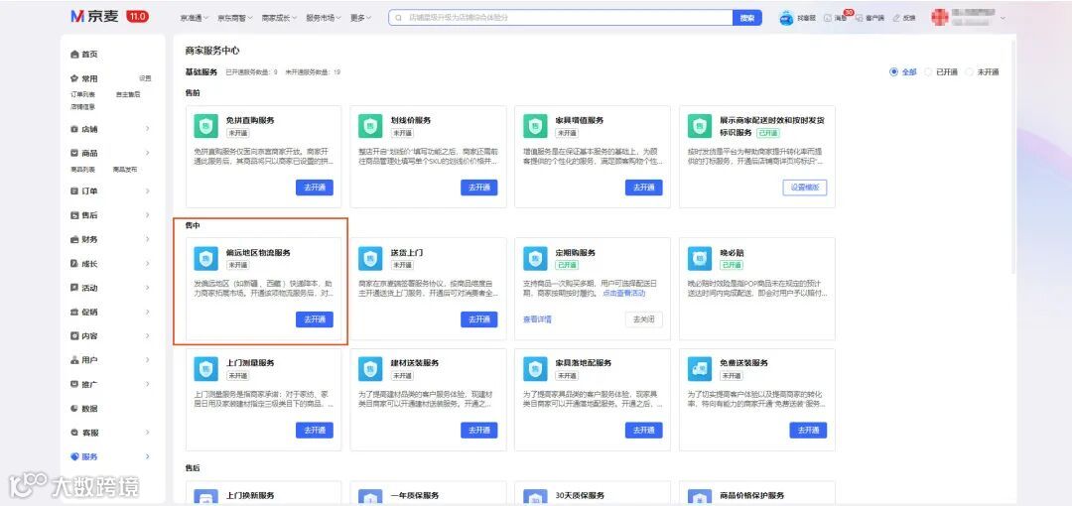The image size is (1072, 506).
Task: Click icon of 展示商家配送时效和按时发货标识服务
Action: (700, 127)
